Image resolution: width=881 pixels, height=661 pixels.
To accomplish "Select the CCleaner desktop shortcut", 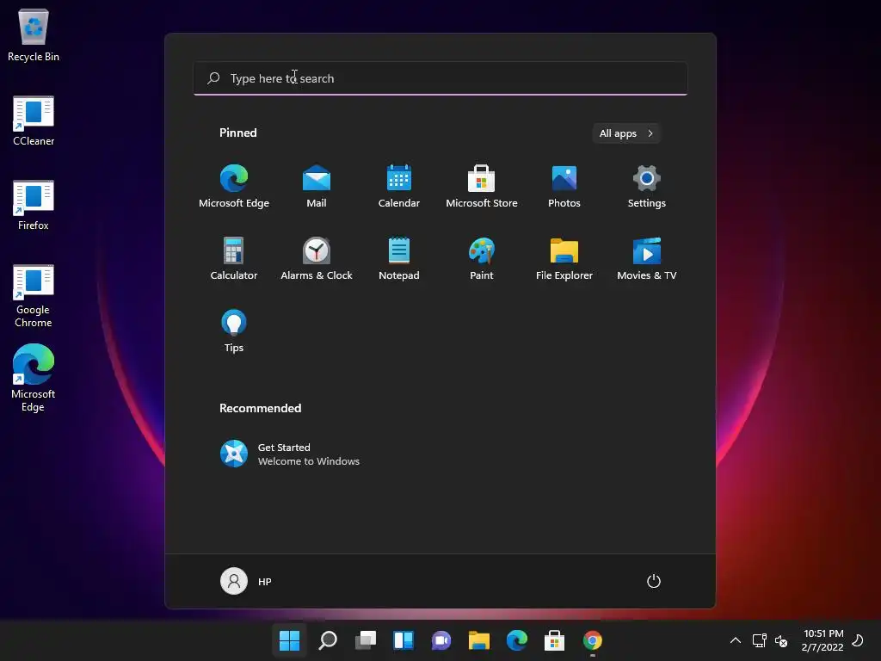I will point(34,120).
